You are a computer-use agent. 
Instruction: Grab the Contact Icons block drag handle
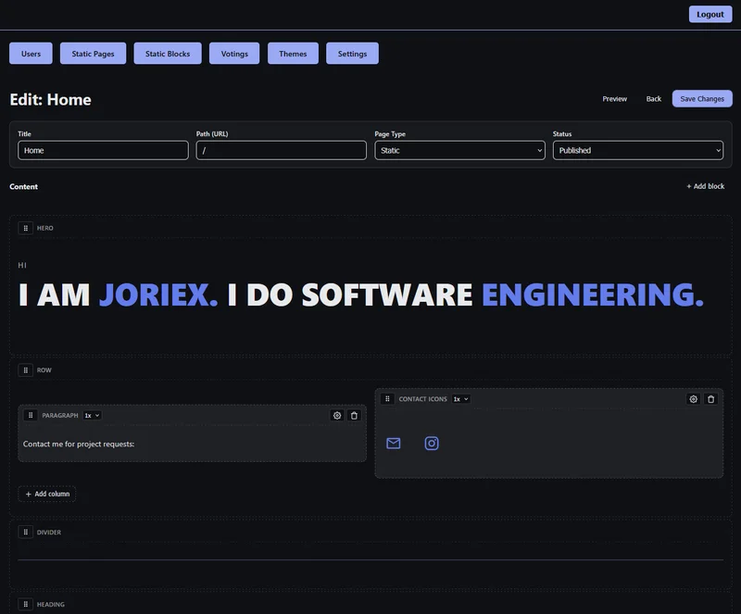click(387, 399)
